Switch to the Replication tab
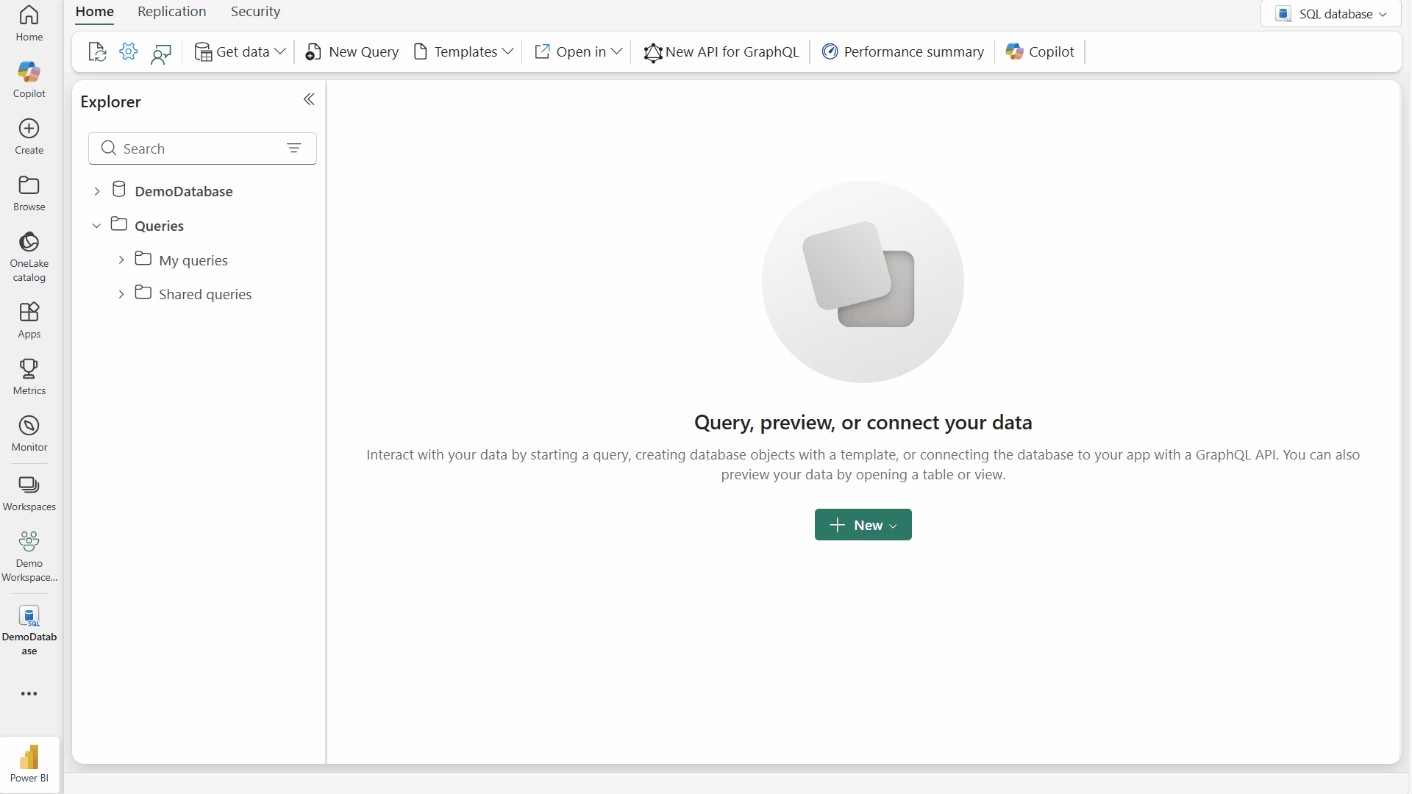 [171, 12]
